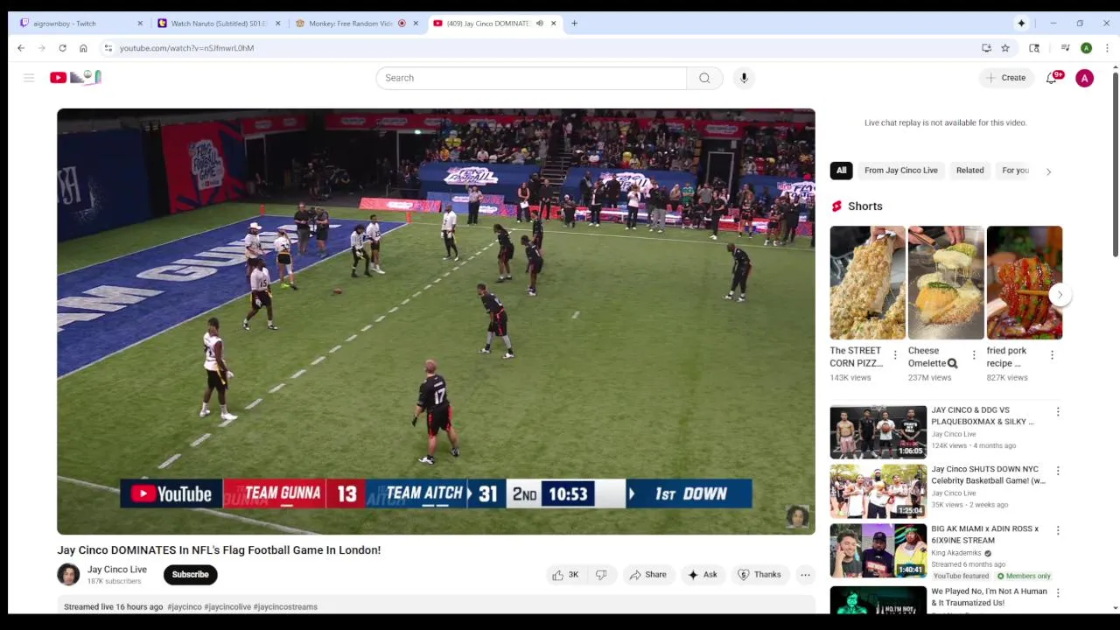Open options for fried pork recipe short
Viewport: 1120px width, 630px height.
(x=1052, y=355)
